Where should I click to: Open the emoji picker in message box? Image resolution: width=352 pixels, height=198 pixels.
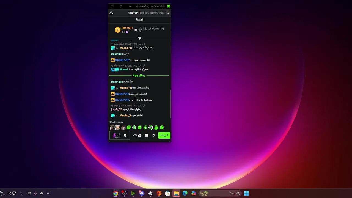[125, 135]
